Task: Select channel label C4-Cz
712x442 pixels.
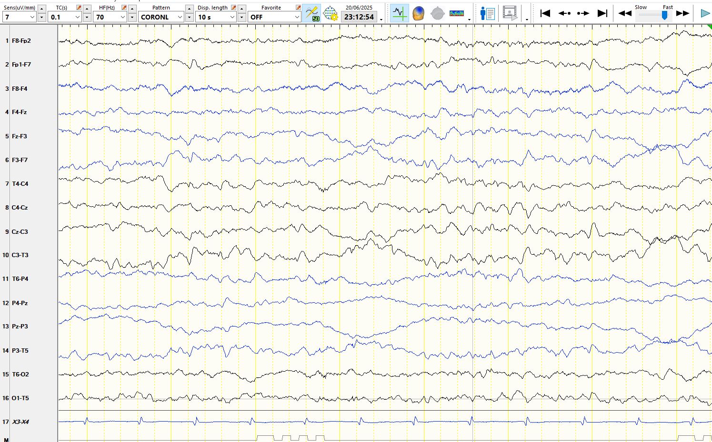Action: tap(20, 208)
